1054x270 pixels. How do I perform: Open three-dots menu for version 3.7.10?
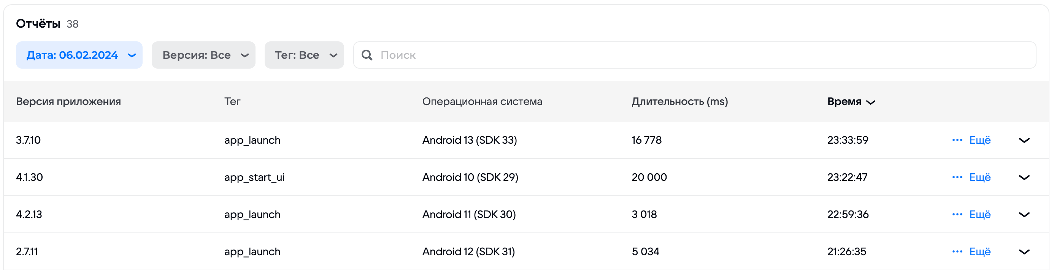point(957,140)
